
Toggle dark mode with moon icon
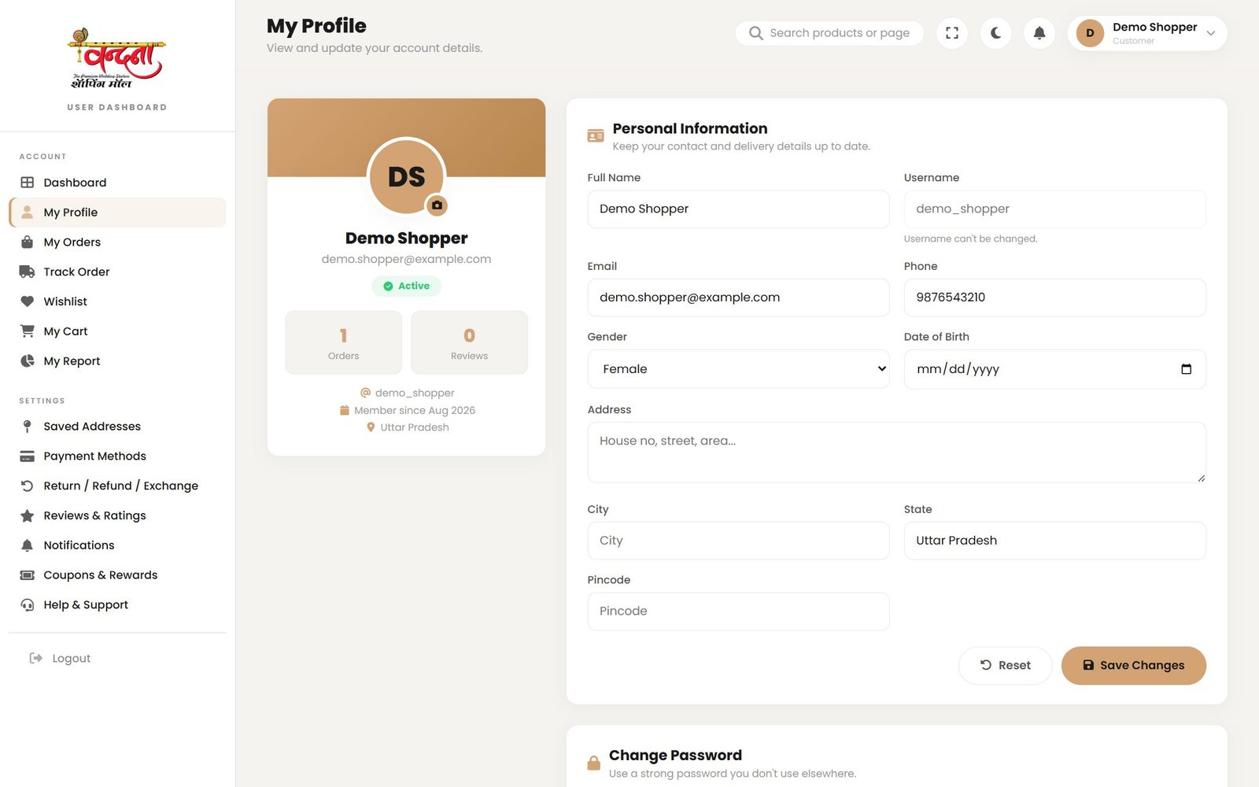pyautogui.click(x=995, y=33)
